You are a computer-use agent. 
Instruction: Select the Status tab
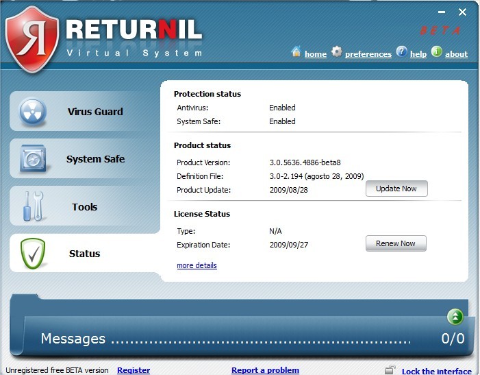click(x=85, y=253)
